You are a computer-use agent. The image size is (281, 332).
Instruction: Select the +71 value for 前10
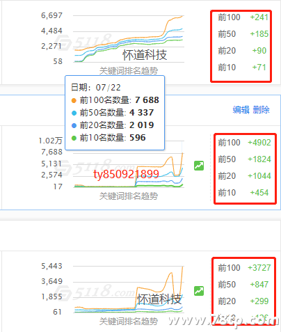259,68
